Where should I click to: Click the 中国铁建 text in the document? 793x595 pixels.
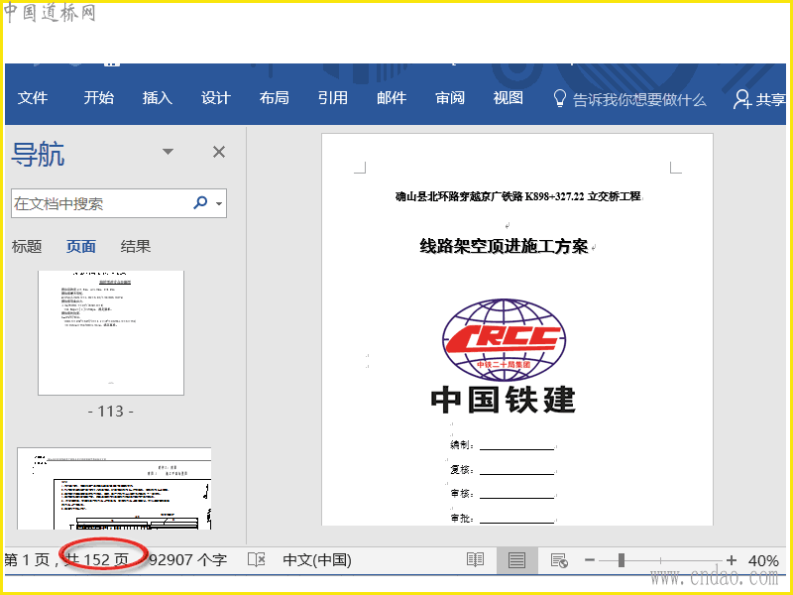click(x=504, y=400)
